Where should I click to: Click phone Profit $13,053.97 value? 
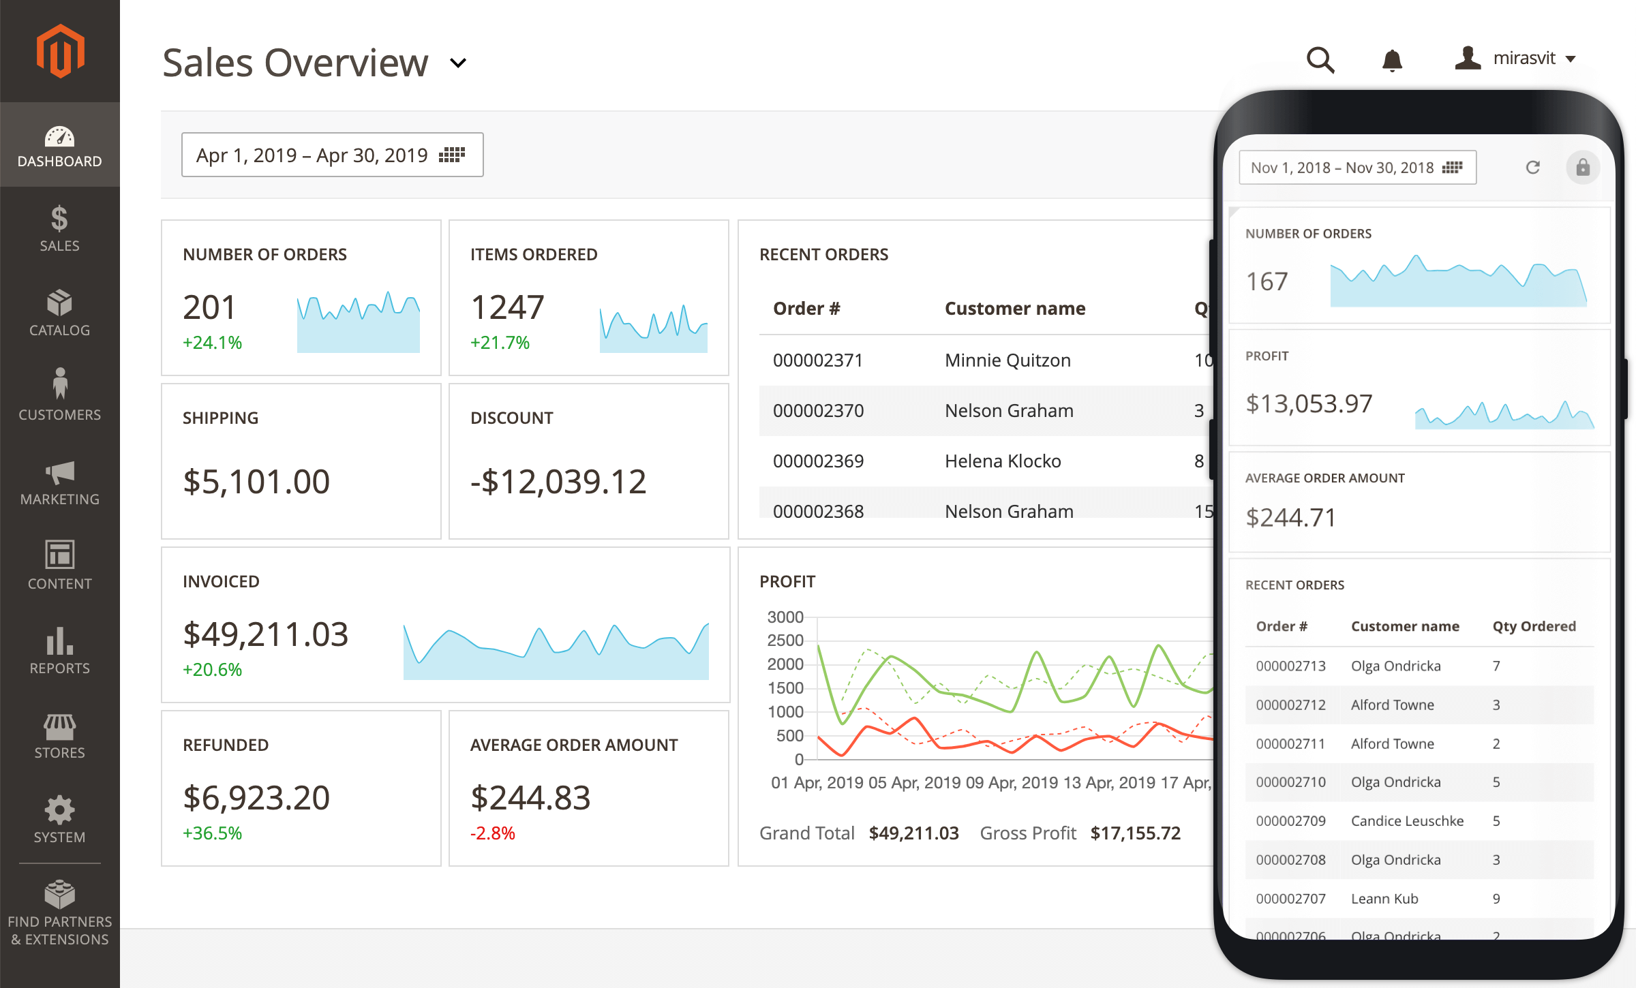pos(1309,404)
